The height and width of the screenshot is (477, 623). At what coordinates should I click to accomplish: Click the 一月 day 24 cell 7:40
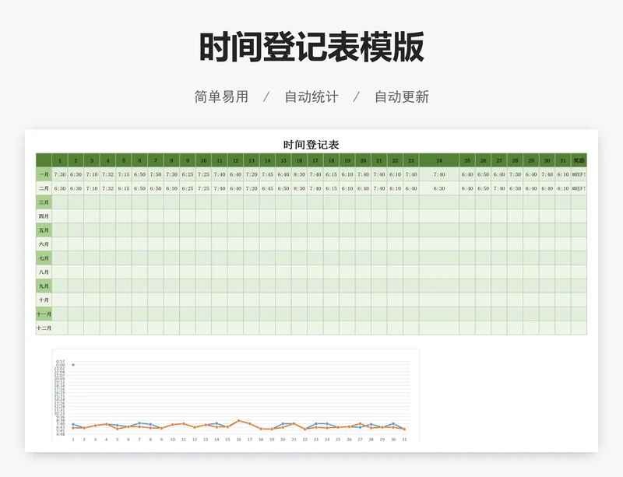pyautogui.click(x=439, y=174)
